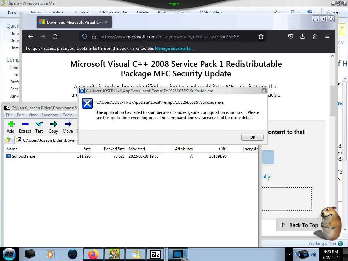Open the mail taskbar icon with envelope

(136, 254)
